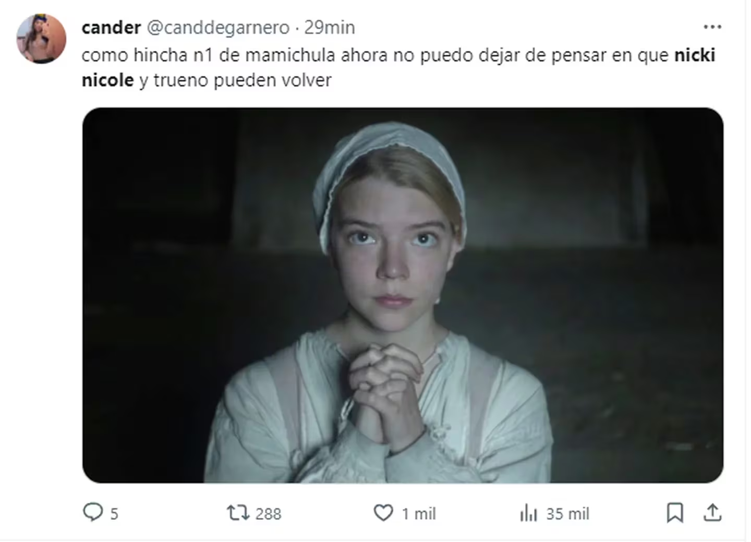Click the reply count of 5
751x542 pixels.
click(x=114, y=514)
